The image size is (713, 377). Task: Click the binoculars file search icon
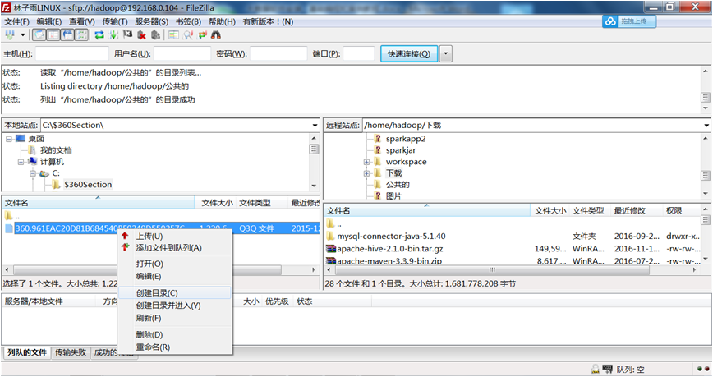pos(215,35)
